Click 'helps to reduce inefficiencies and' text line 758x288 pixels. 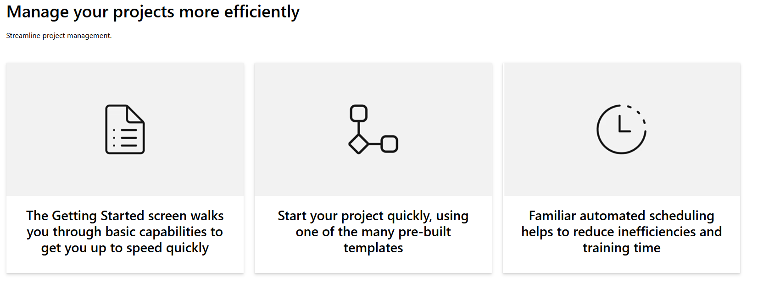click(x=621, y=232)
